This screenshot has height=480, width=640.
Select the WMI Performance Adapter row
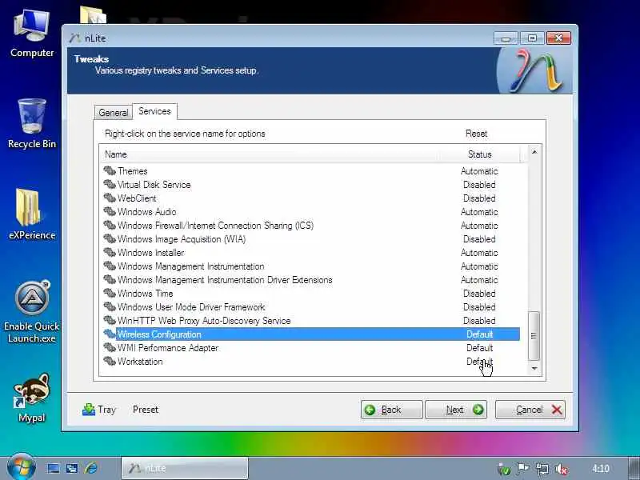pos(311,348)
